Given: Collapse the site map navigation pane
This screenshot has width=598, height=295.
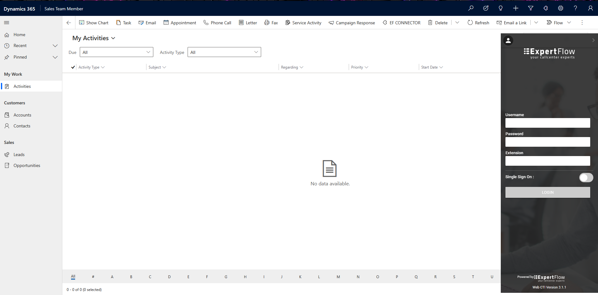Looking at the screenshot, I should click(7, 22).
